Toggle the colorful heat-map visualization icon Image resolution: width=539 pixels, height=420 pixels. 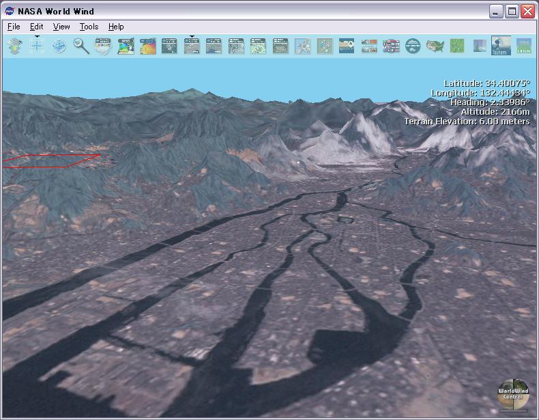pos(147,46)
